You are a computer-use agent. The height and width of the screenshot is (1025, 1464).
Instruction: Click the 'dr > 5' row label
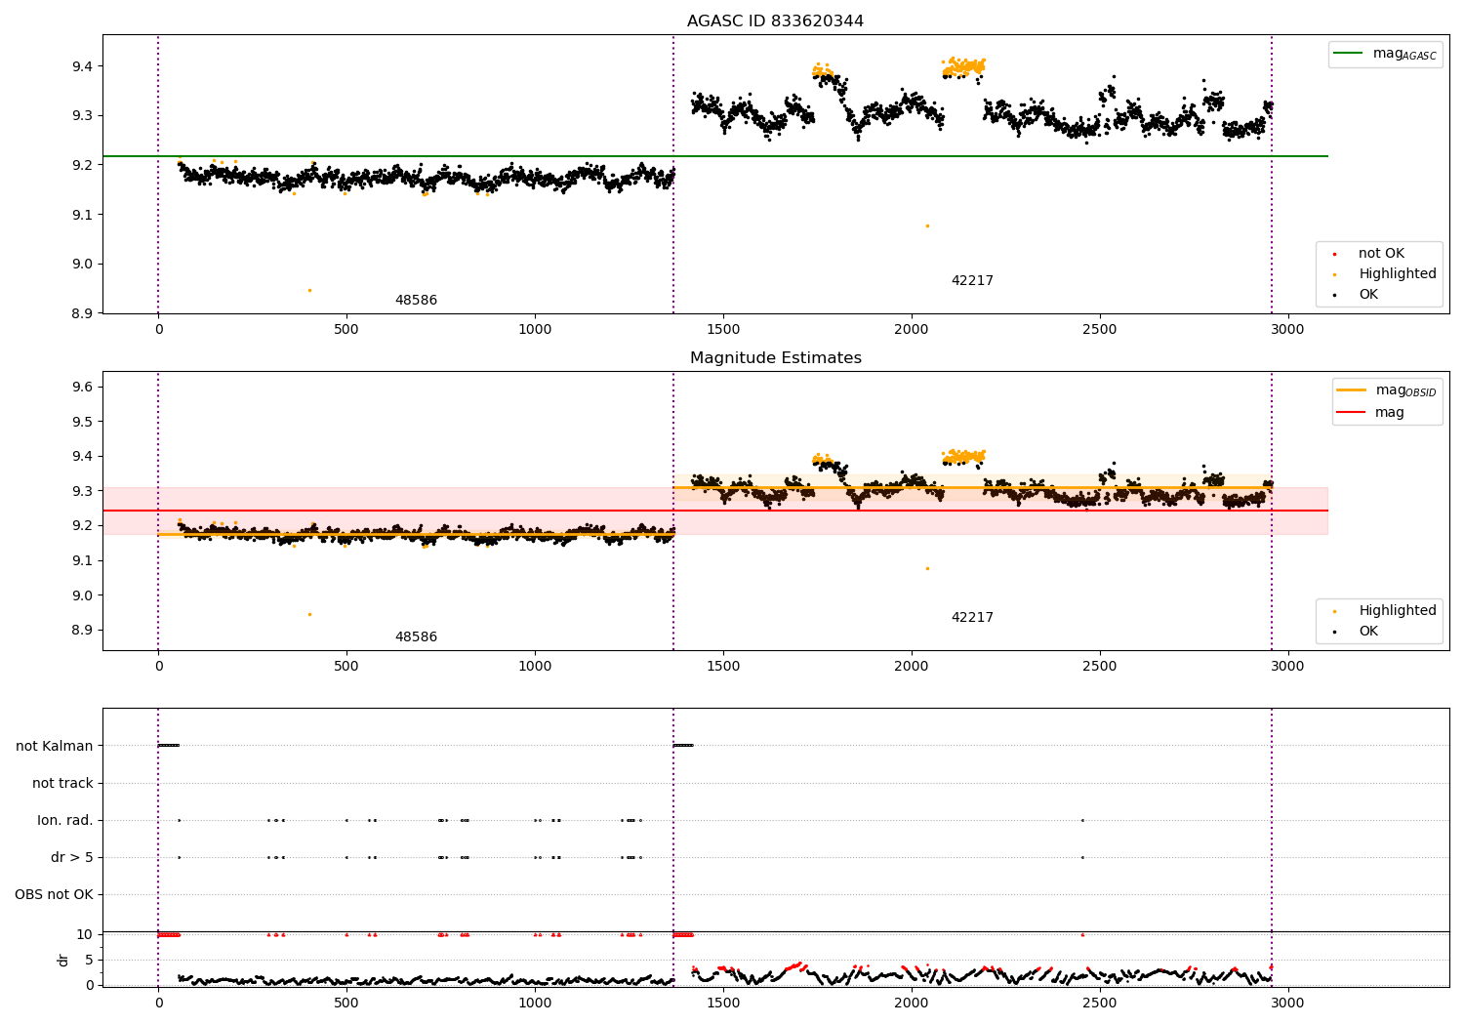[72, 857]
